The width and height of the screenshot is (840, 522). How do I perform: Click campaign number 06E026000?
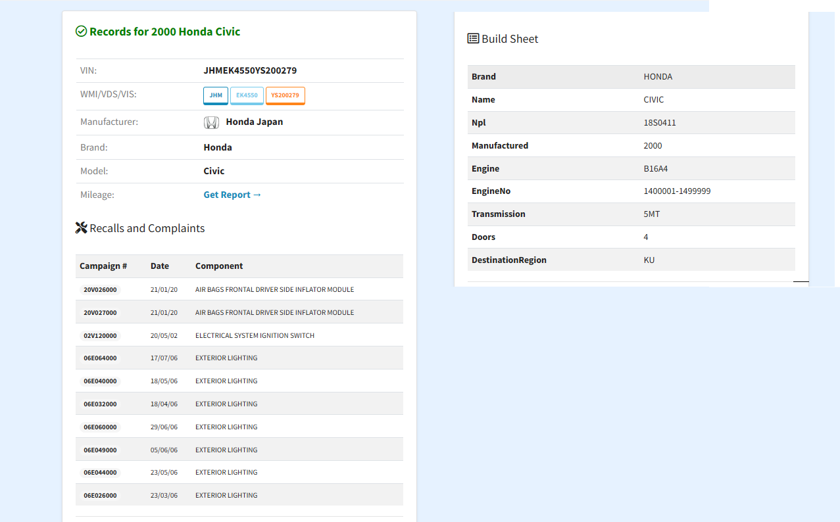point(100,496)
